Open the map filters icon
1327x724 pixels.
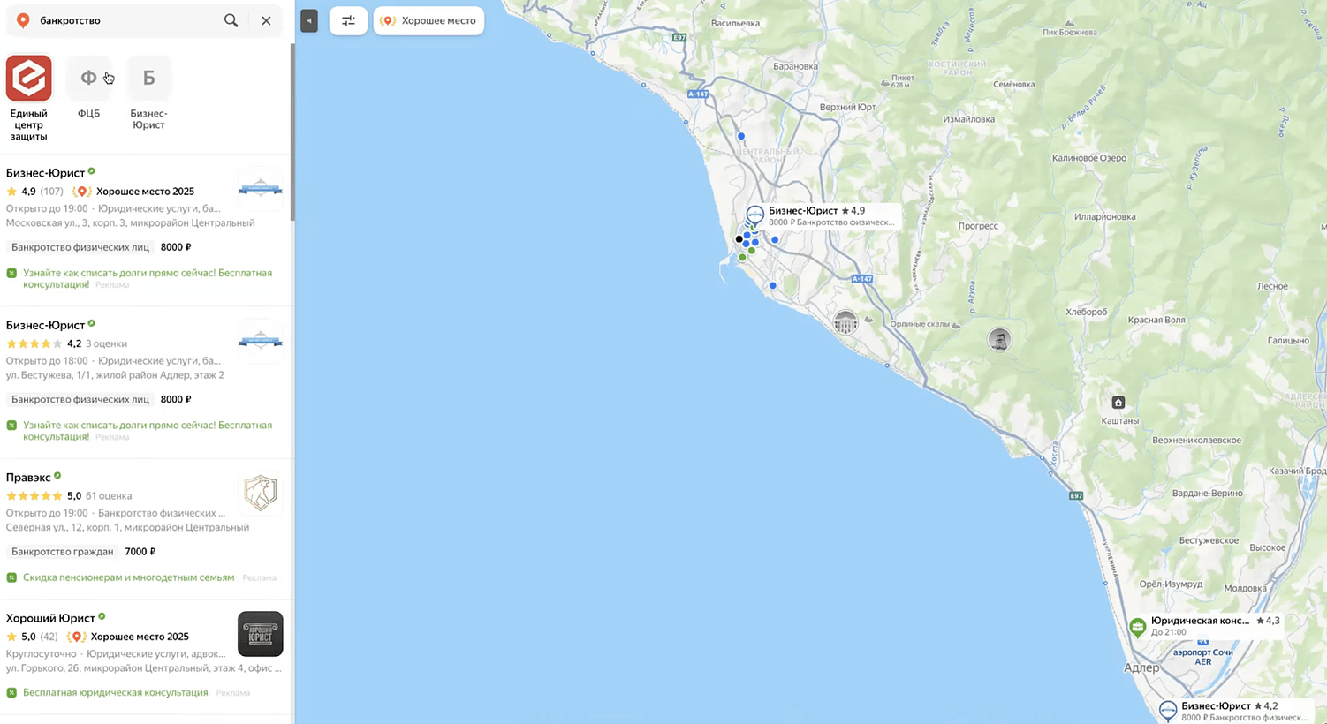(x=348, y=21)
